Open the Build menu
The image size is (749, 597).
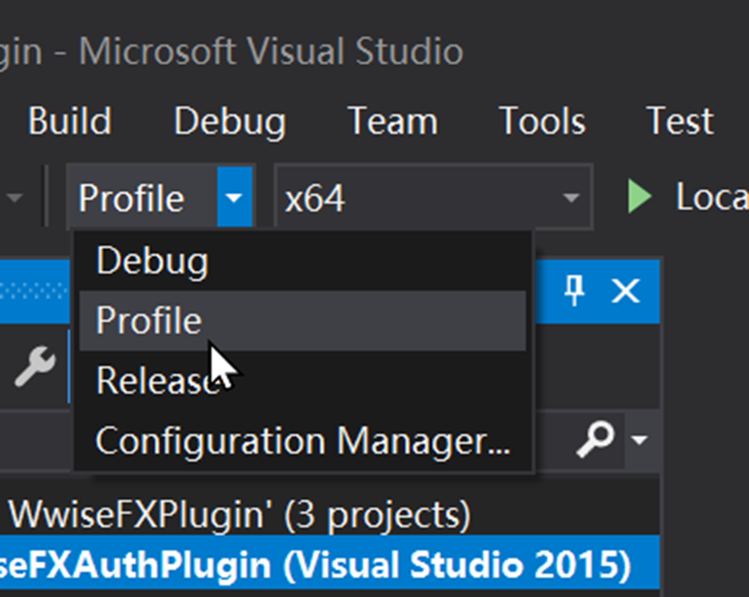click(69, 122)
